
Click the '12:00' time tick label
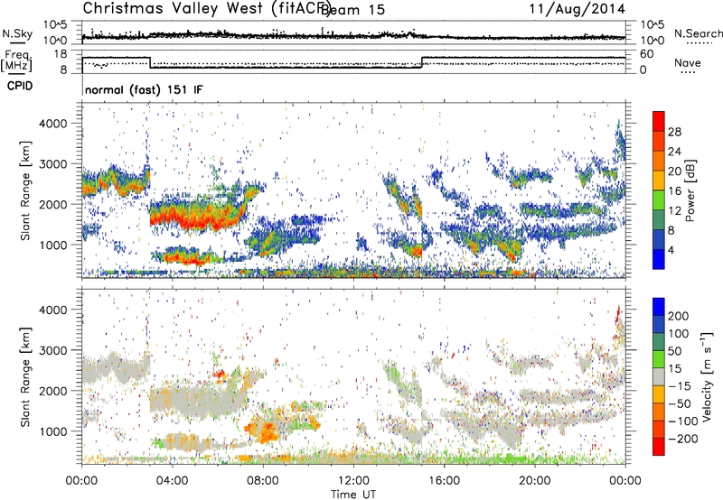[x=353, y=481]
